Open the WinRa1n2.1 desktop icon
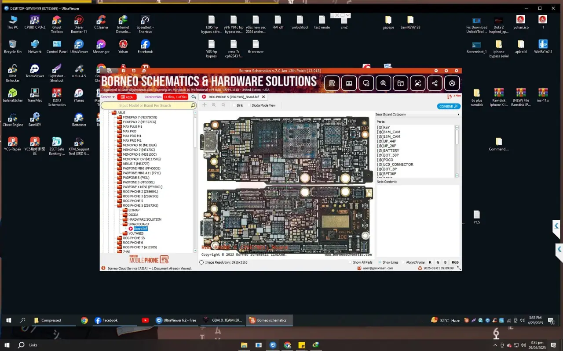 (543, 47)
